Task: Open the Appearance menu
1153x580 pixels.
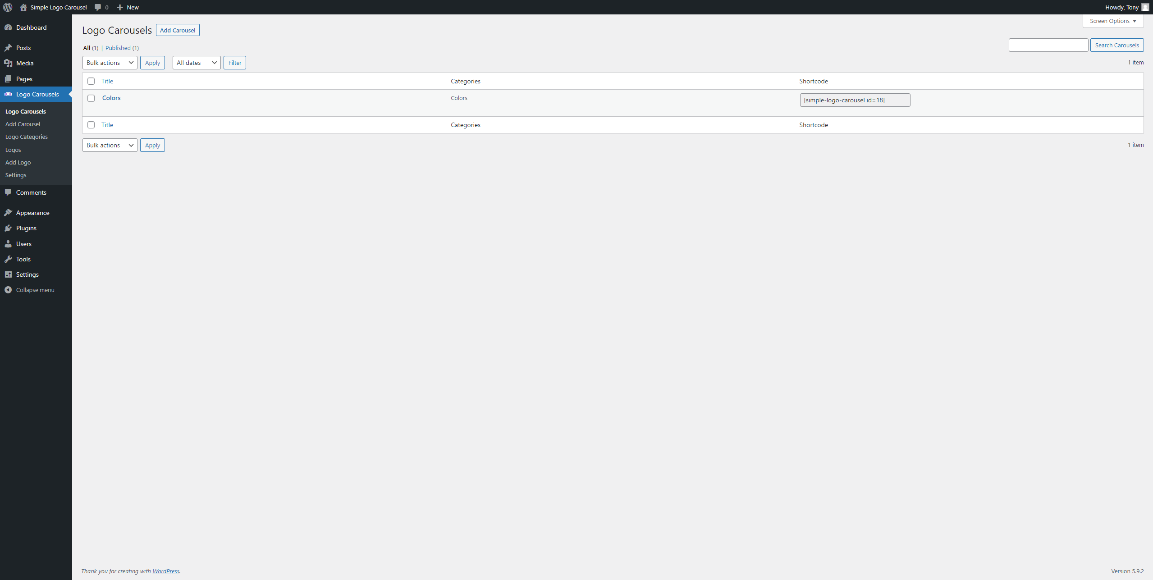Action: coord(36,213)
